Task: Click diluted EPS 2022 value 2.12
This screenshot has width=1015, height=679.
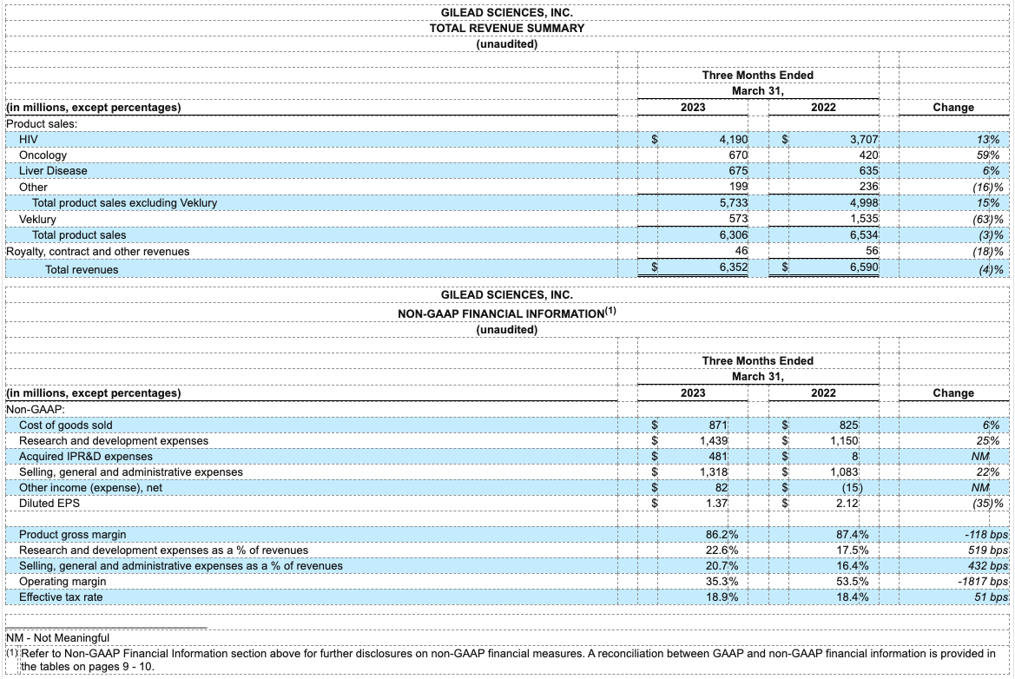Action: (x=847, y=504)
